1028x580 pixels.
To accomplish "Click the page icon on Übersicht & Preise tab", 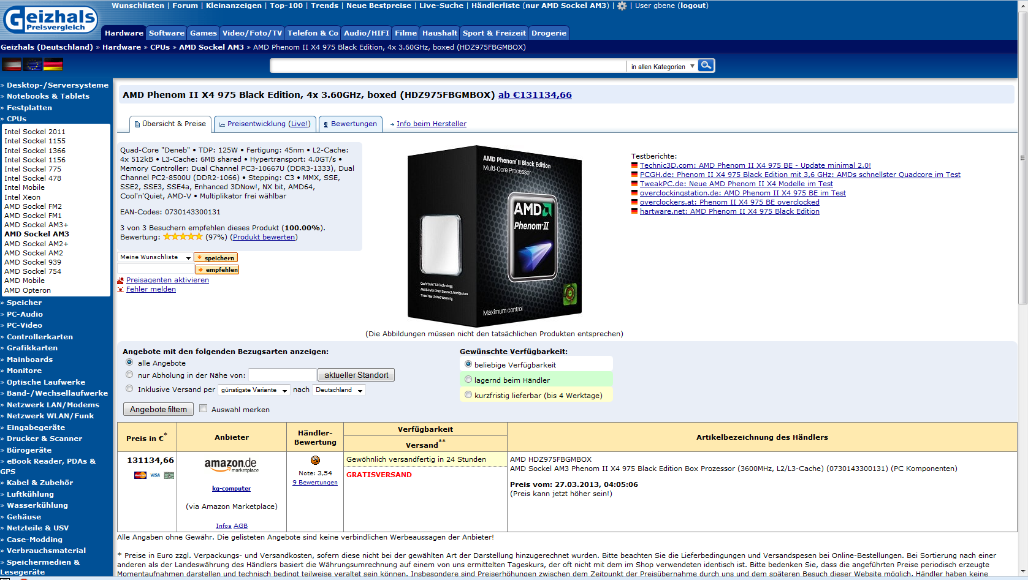I will click(137, 124).
